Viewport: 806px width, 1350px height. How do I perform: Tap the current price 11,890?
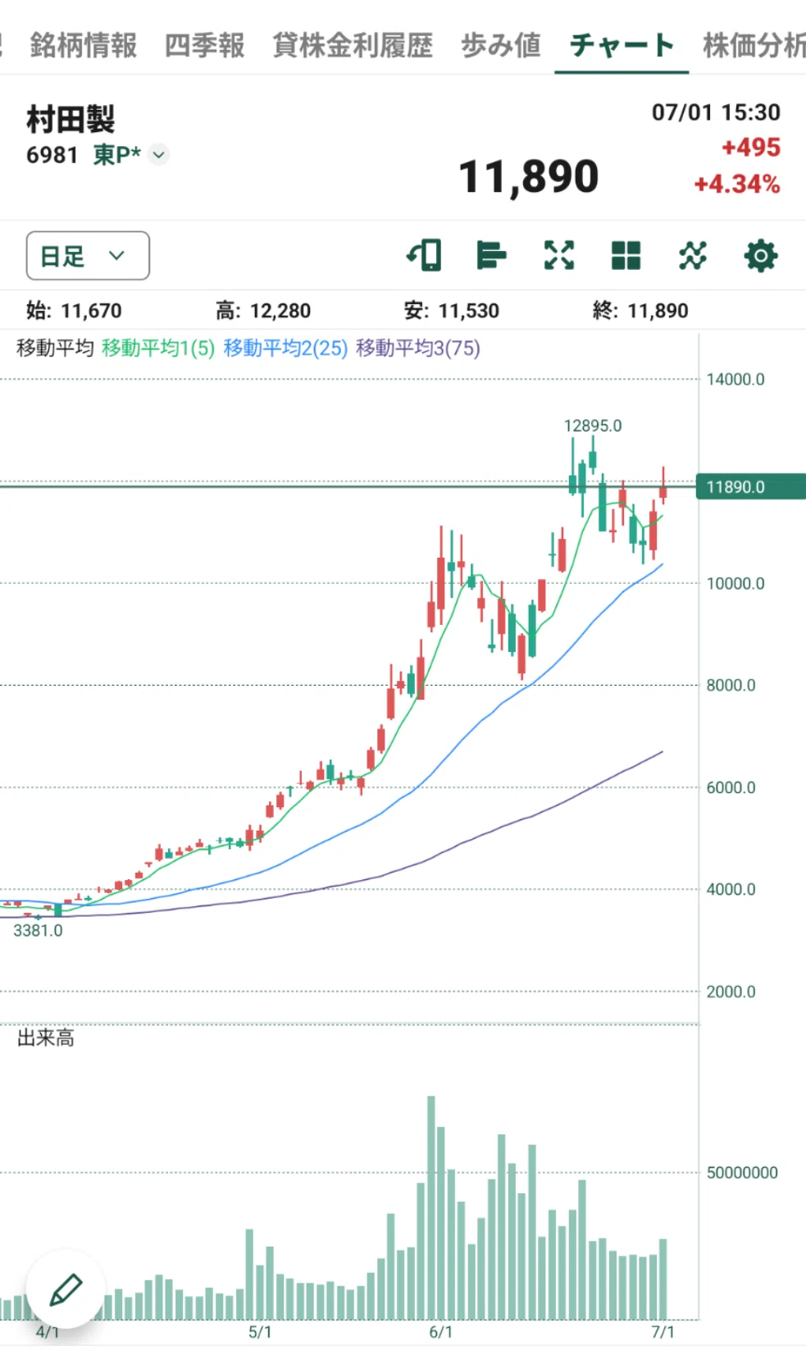tap(529, 176)
